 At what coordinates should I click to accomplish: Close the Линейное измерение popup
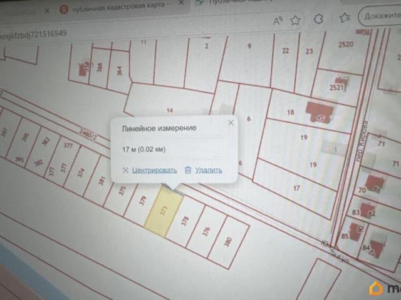click(231, 122)
